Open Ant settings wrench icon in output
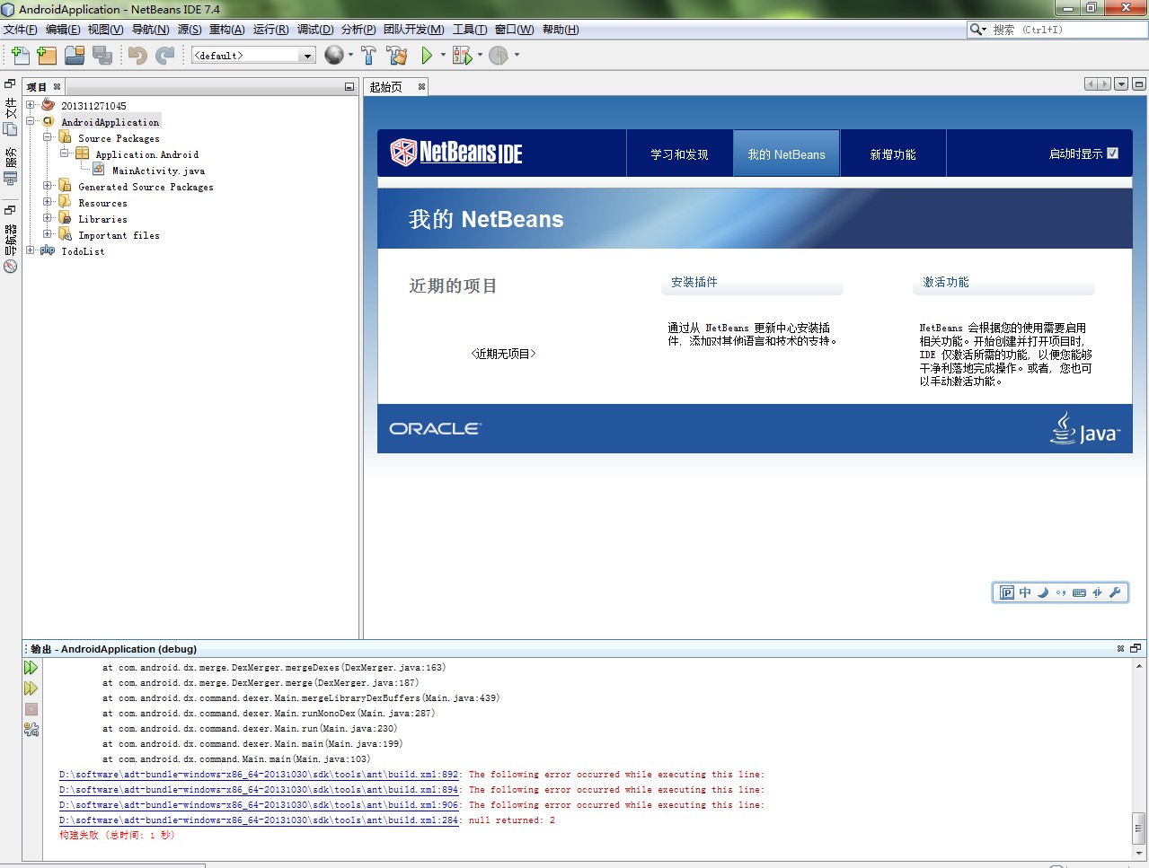1149x868 pixels. [x=31, y=730]
